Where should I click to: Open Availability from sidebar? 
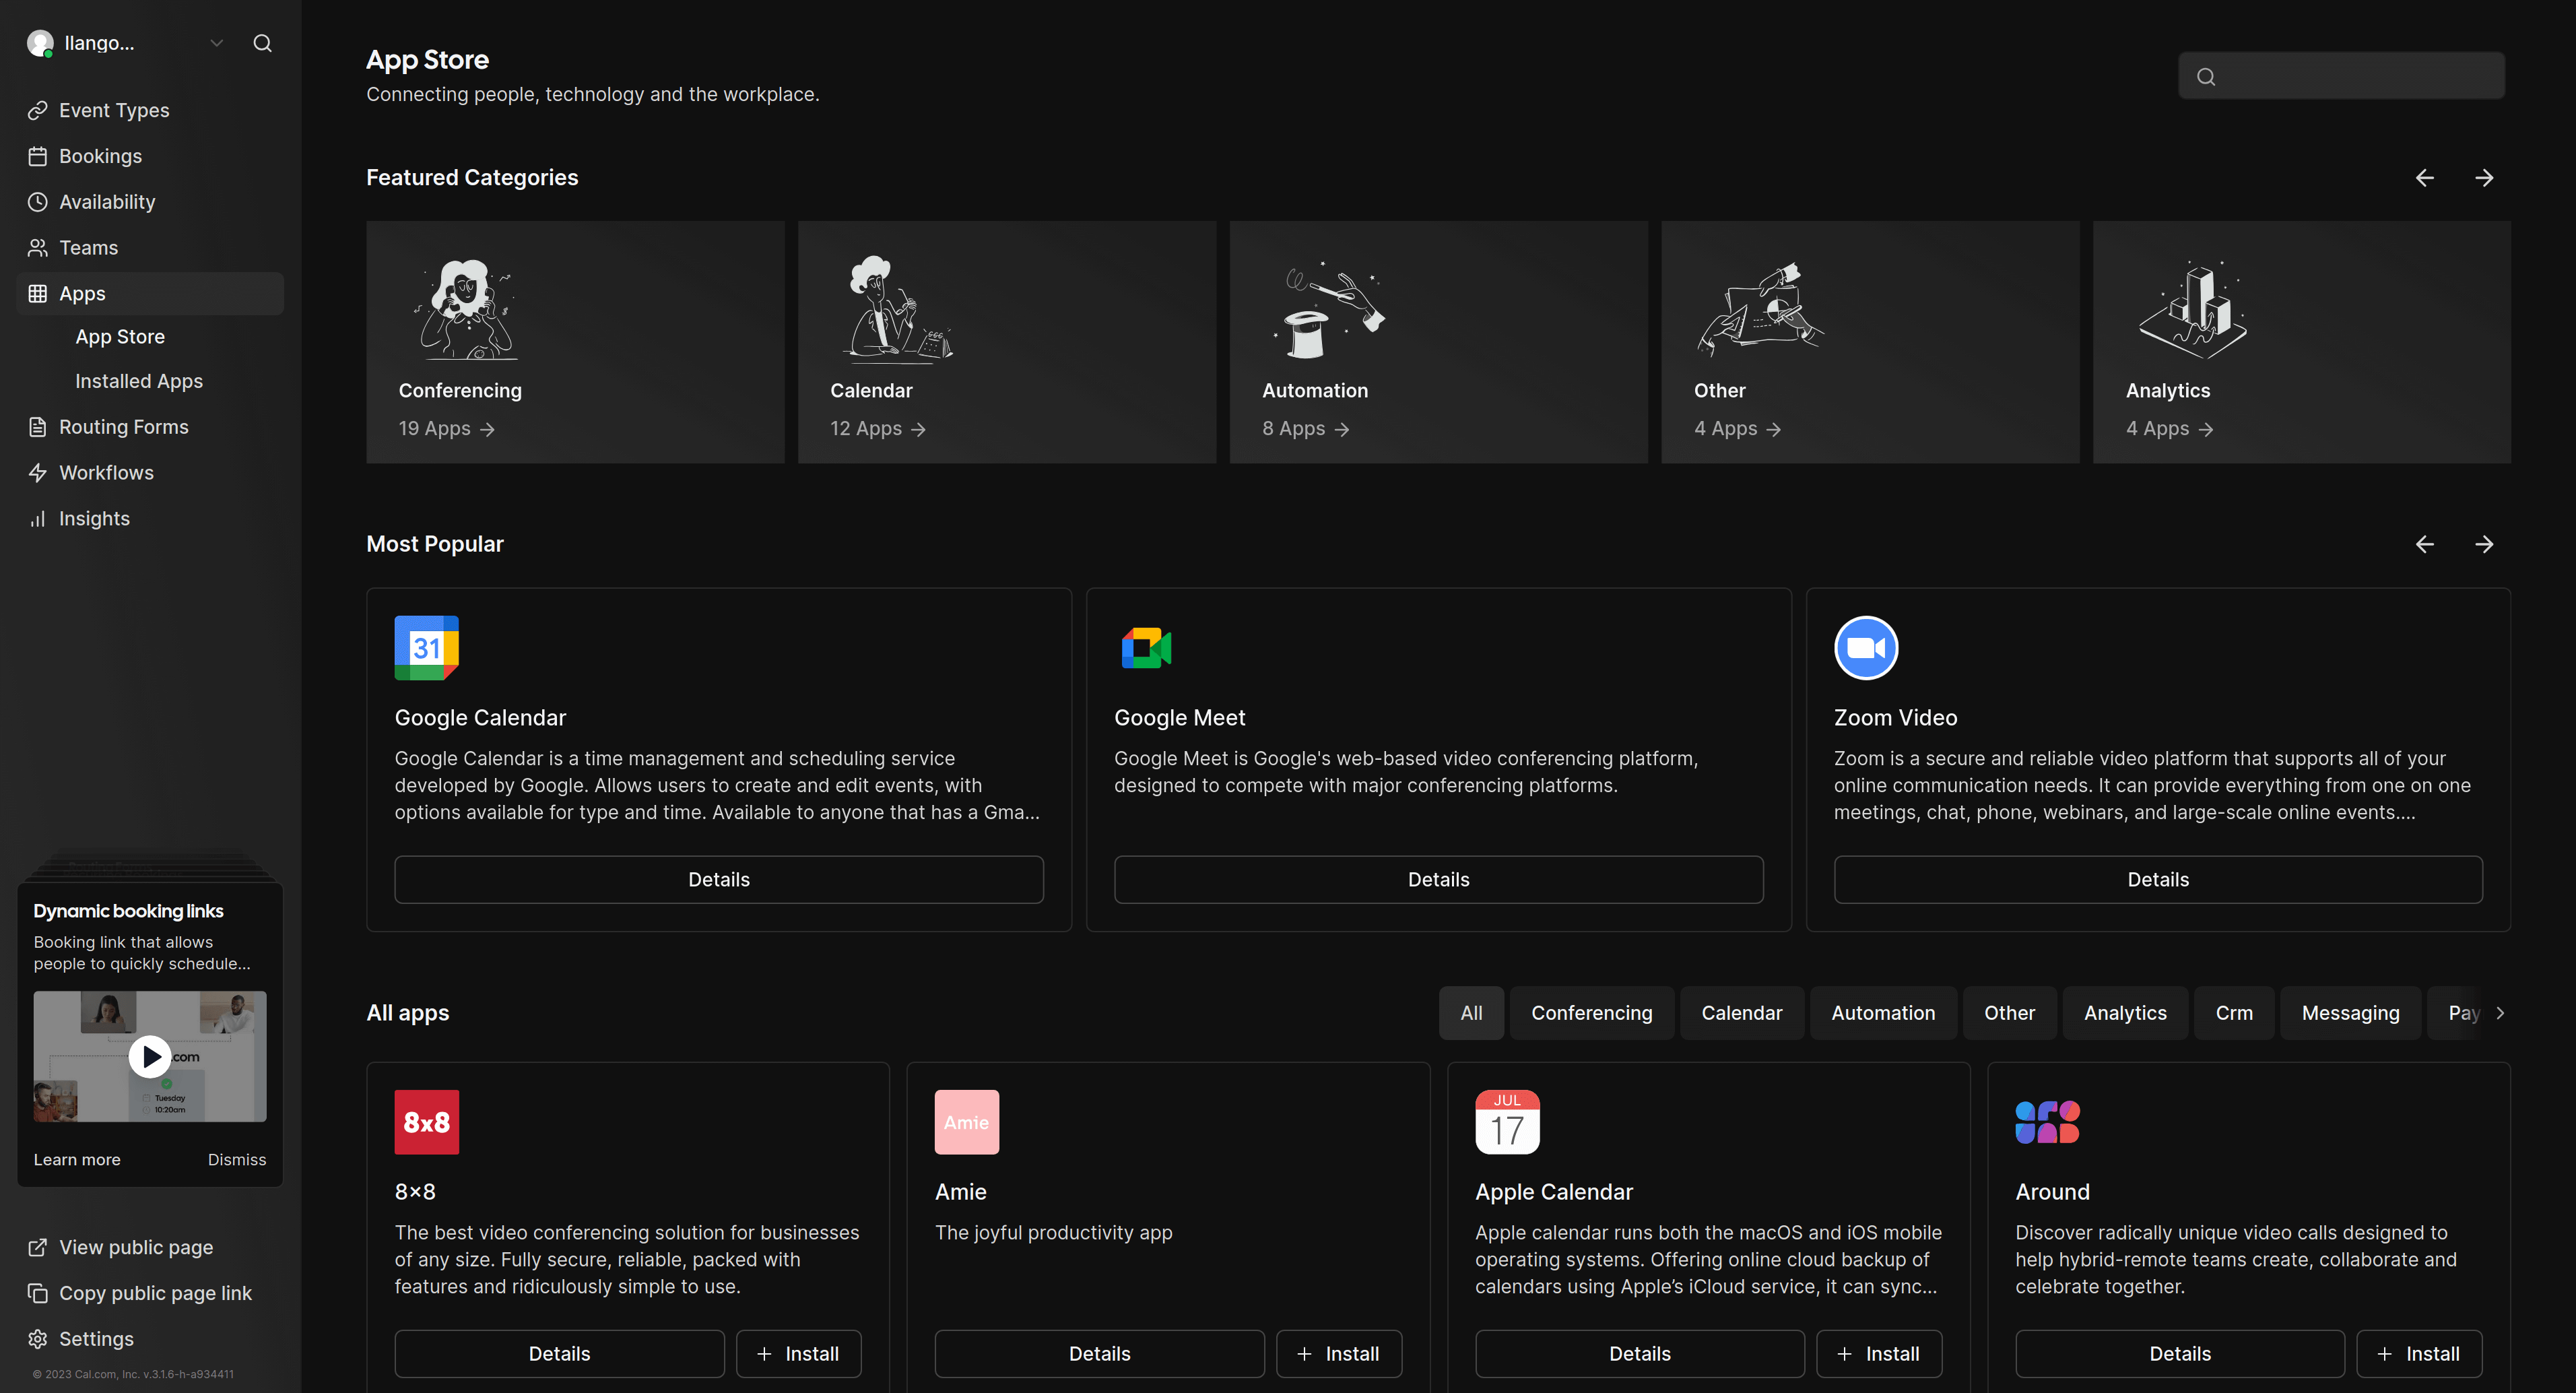[150, 202]
